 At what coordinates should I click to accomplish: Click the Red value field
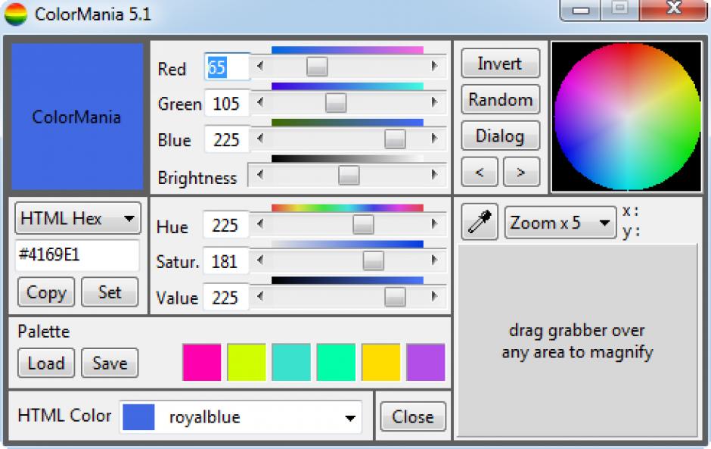227,67
